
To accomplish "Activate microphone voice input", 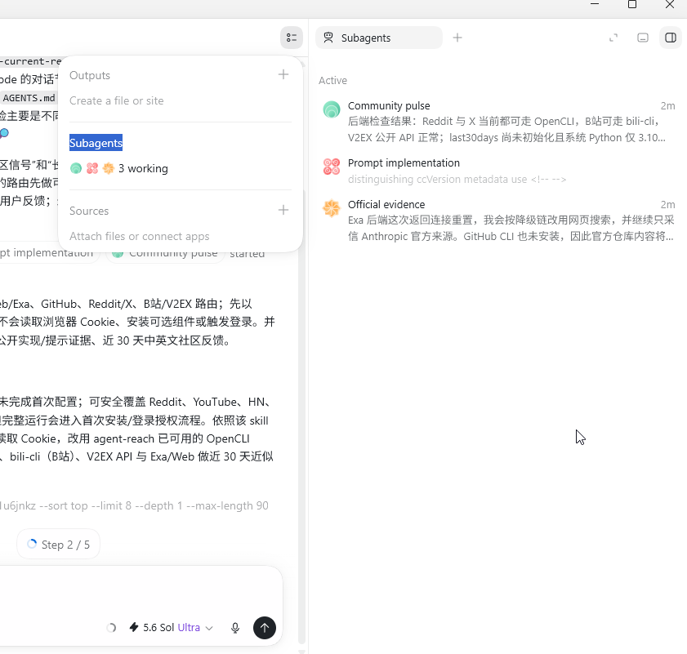I will [x=235, y=628].
